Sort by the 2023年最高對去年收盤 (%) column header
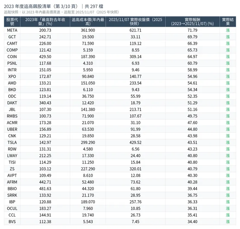Viewport: 240px width, 229px height. pos(45,22)
